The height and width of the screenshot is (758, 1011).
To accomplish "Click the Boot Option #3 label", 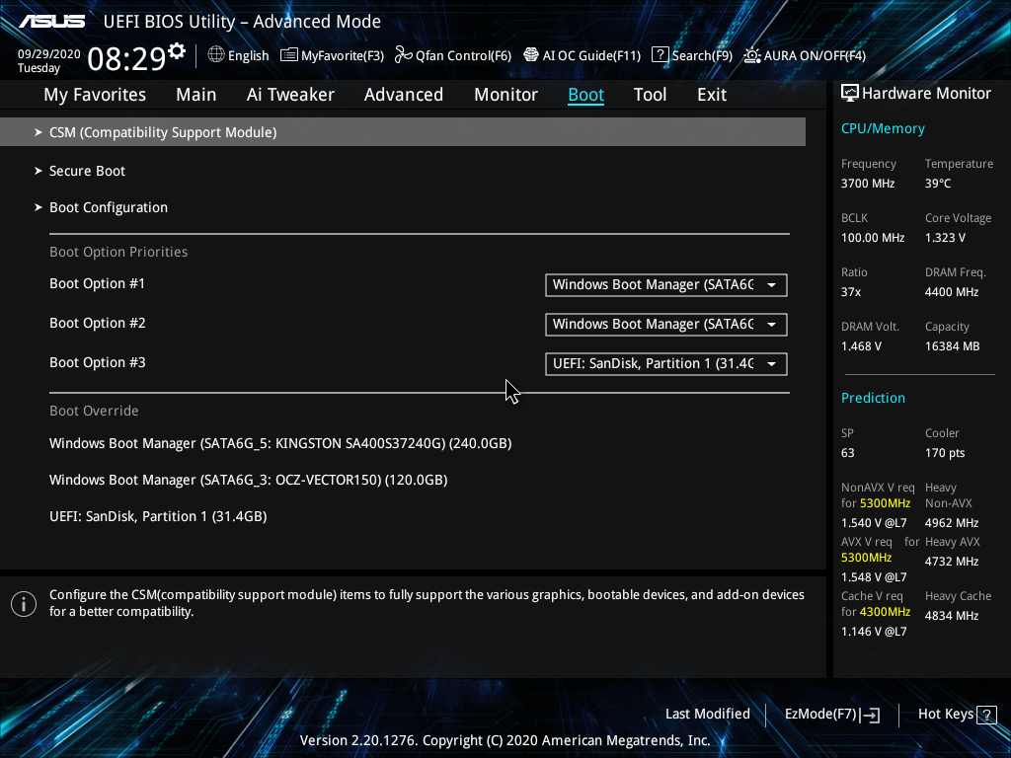I will pos(98,362).
